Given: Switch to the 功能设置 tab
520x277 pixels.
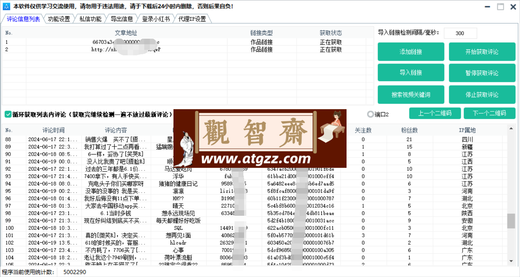Looking at the screenshot, I should pyautogui.click(x=59, y=19).
